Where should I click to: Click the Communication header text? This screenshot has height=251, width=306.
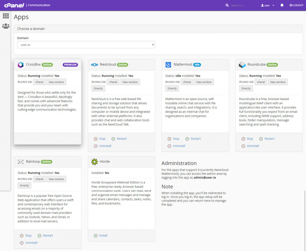(x=39, y=5)
